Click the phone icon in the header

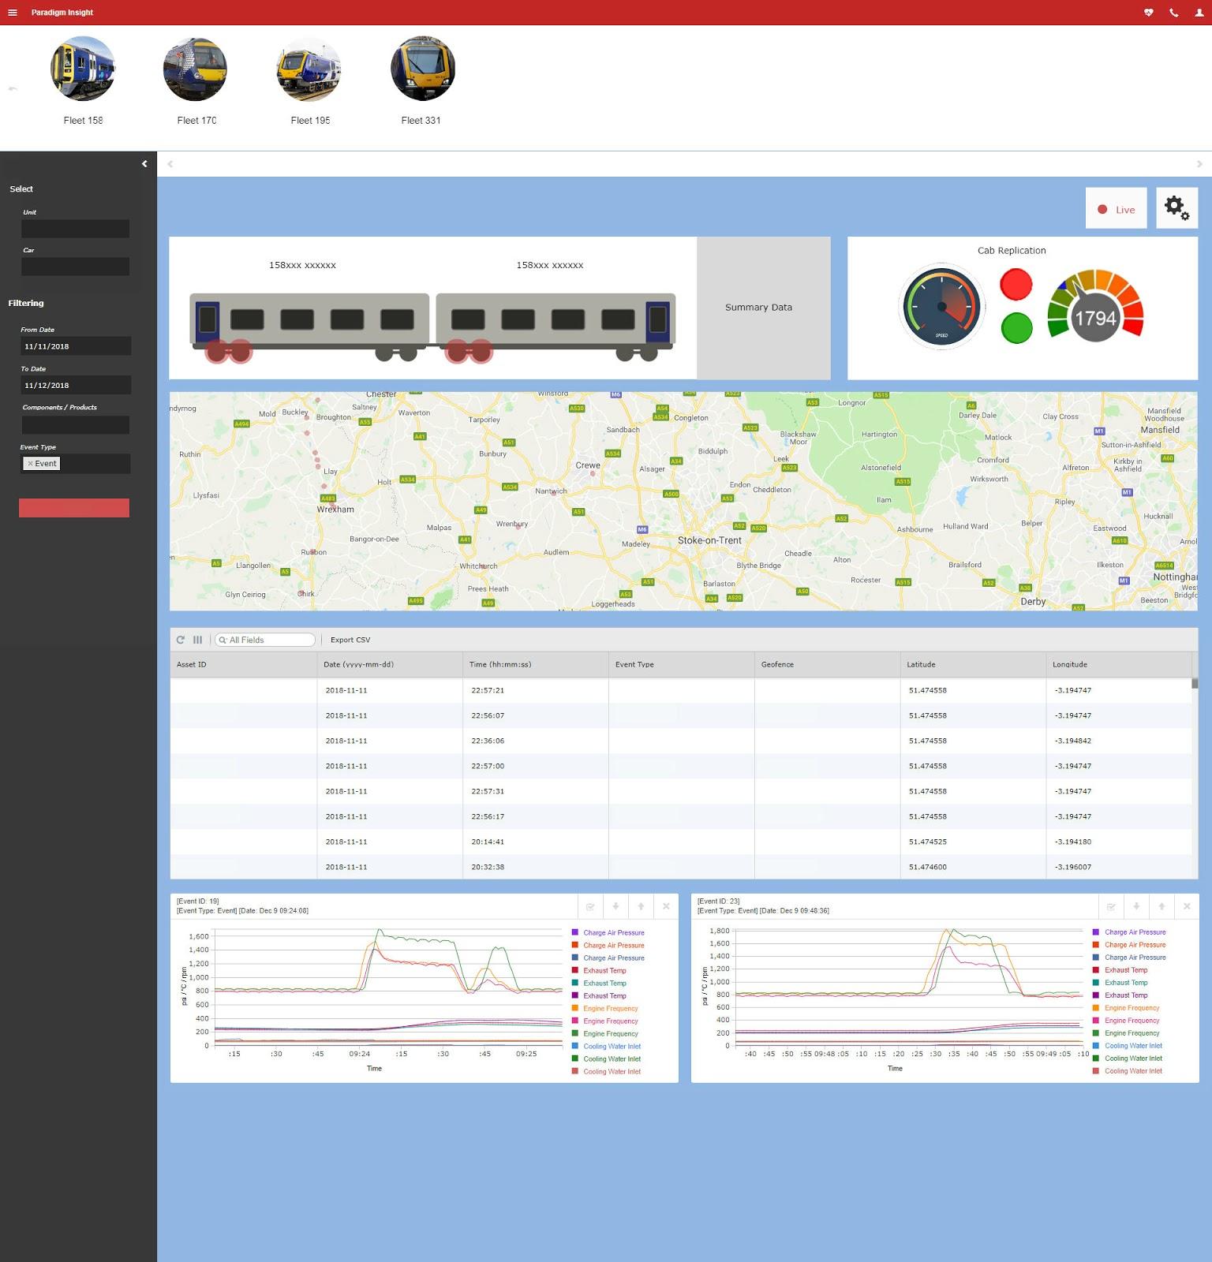[x=1174, y=13]
